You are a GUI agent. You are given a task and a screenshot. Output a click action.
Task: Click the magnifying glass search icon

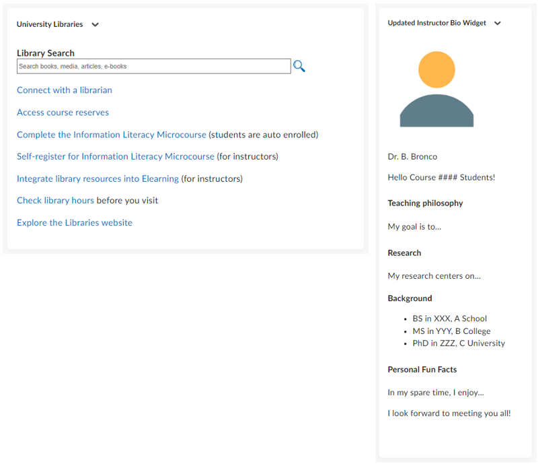(299, 66)
